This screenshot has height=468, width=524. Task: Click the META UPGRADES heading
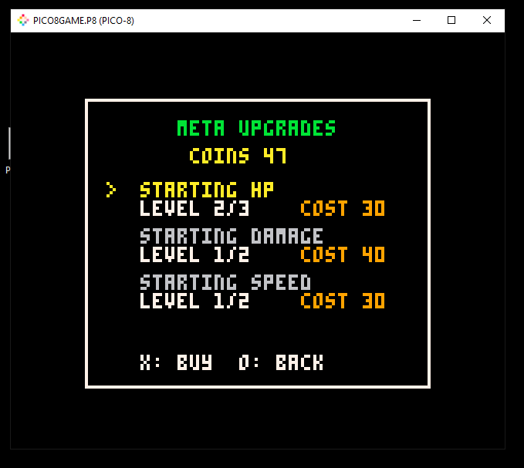256,128
